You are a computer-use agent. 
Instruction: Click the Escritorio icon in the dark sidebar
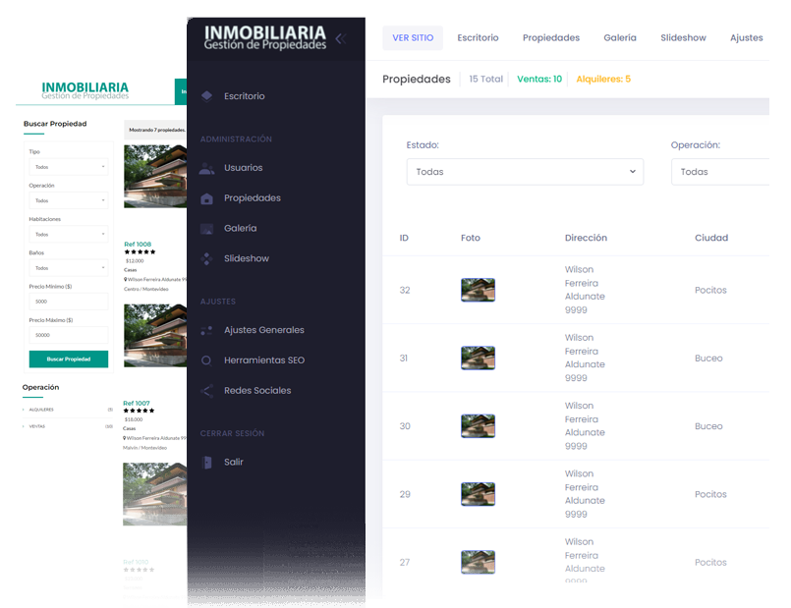point(206,96)
